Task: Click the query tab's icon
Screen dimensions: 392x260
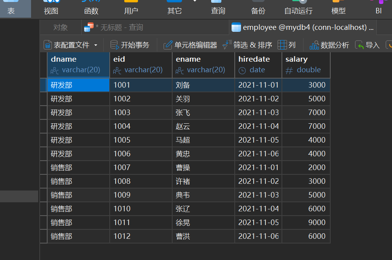Action: click(89, 27)
